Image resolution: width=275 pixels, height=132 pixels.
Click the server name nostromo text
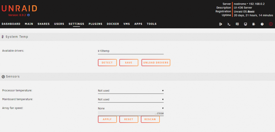tap(240, 4)
